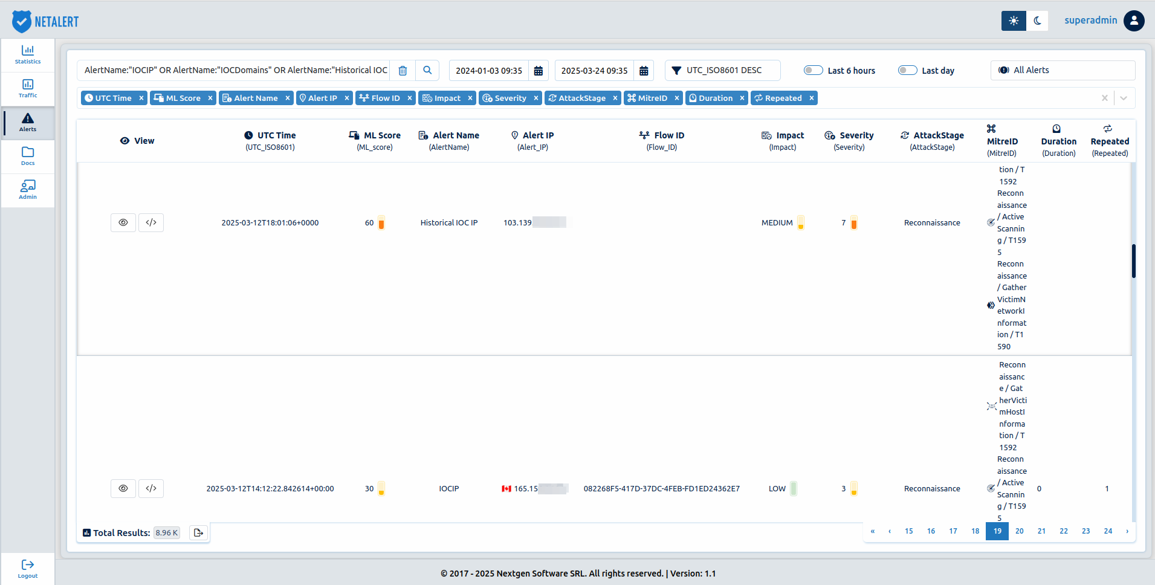
Task: Remove the Alert Name column tag
Action: point(288,98)
